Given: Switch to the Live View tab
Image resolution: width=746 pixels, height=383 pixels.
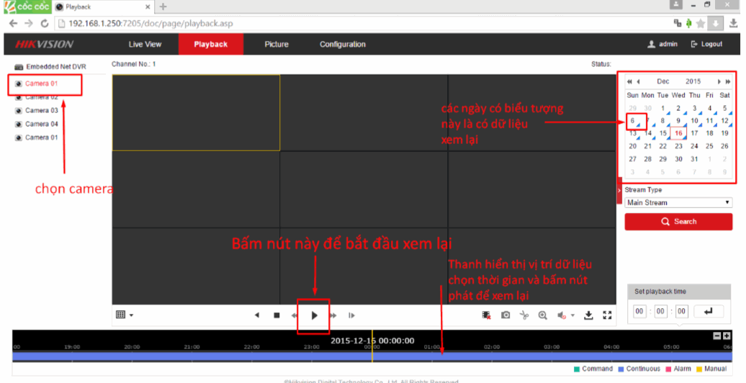Looking at the screenshot, I should pyautogui.click(x=145, y=44).
